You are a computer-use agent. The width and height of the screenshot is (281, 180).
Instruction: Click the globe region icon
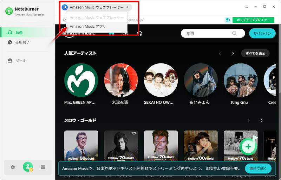point(228,20)
